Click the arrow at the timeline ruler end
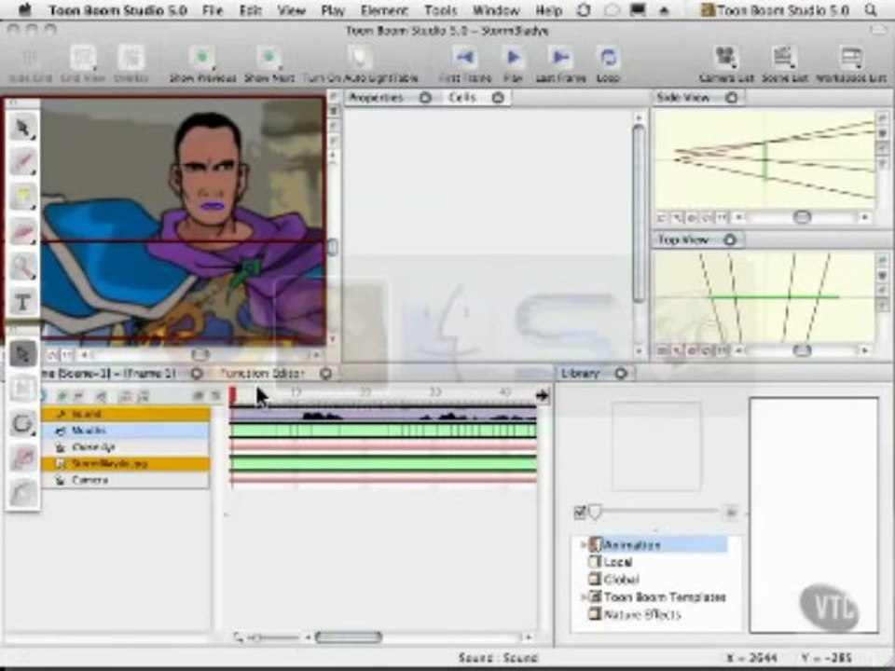 [x=542, y=395]
